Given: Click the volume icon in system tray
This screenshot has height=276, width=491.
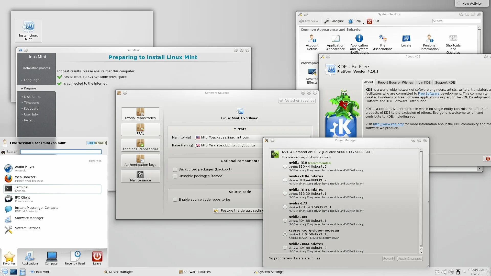Looking at the screenshot, I should (x=444, y=272).
